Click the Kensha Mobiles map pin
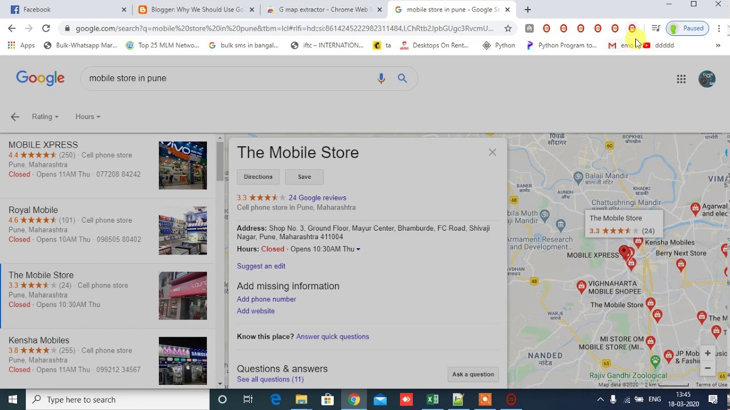Screen dimensions: 730x410 638,243
